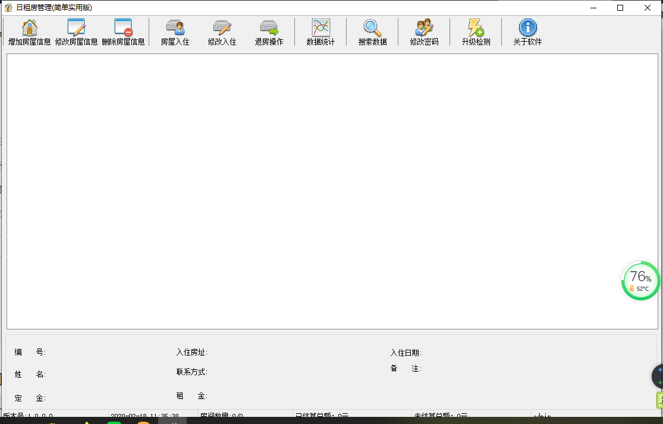This screenshot has width=663, height=424.
Task: Open 修改密码 to change password
Action: [x=424, y=28]
